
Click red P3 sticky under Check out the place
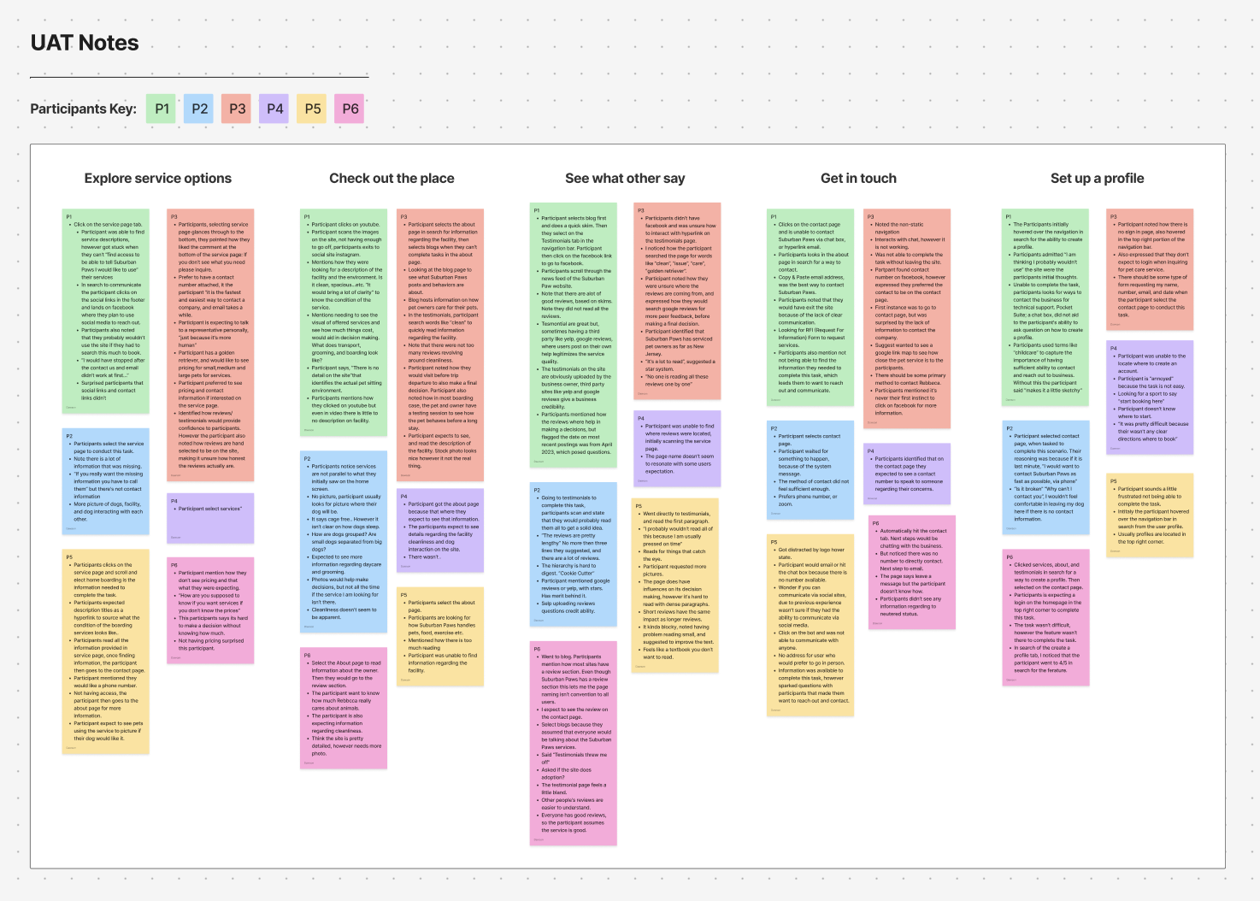pyautogui.click(x=440, y=344)
